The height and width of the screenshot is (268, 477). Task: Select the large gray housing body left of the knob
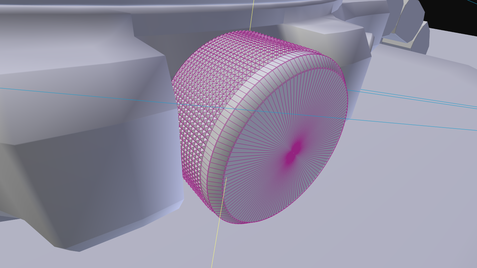click(89, 132)
